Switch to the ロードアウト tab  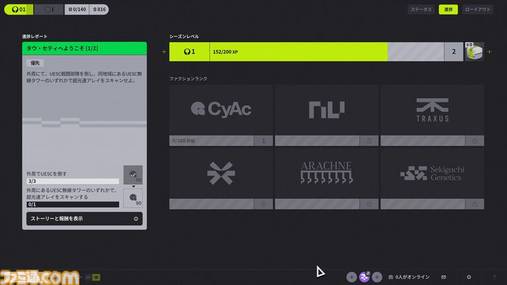point(477,10)
